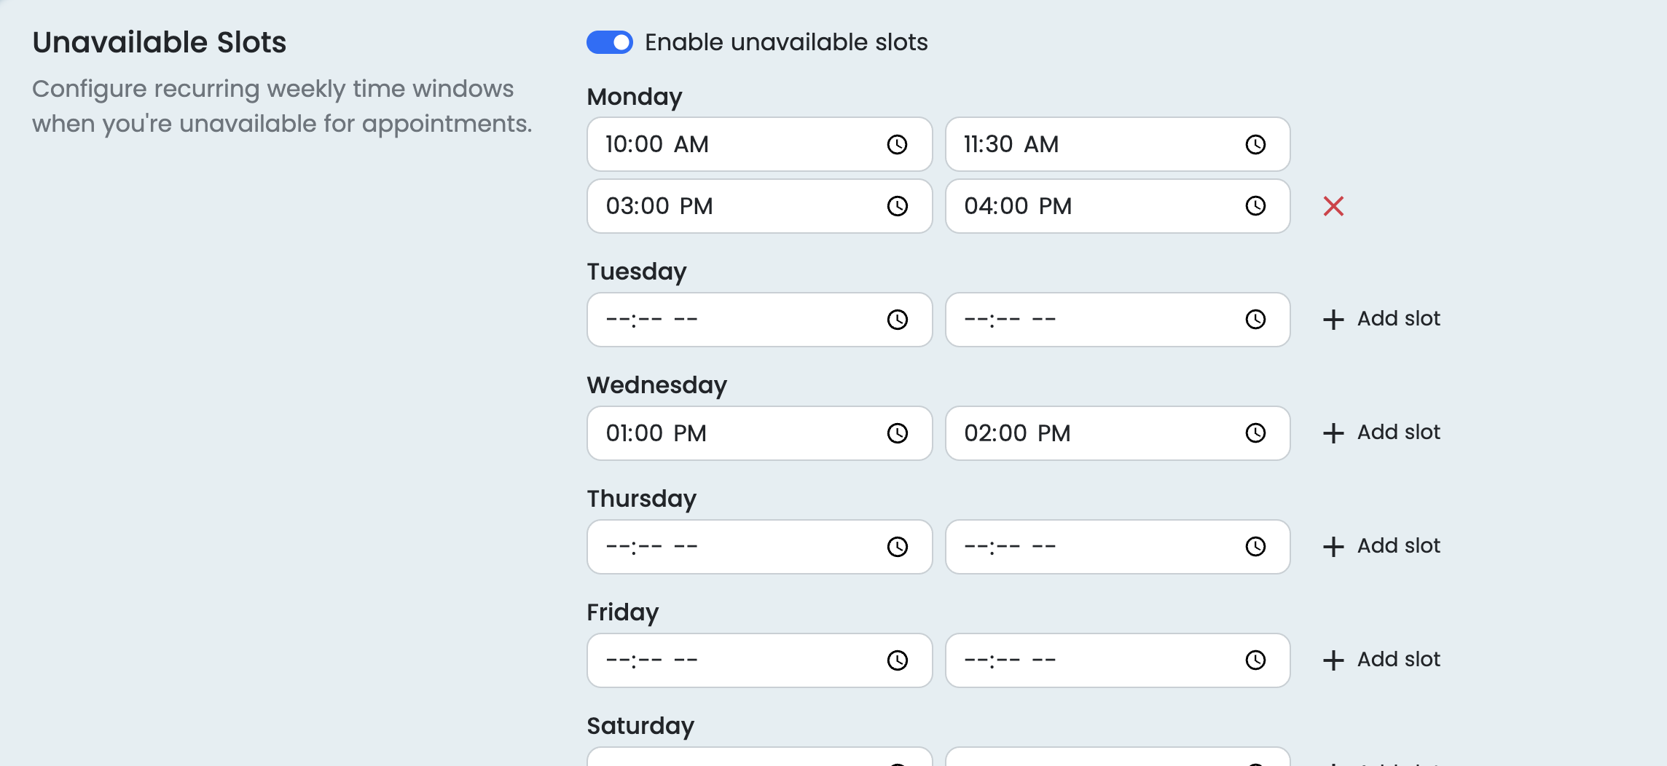The width and height of the screenshot is (1667, 766).
Task: Add slot for Thursday
Action: [1381, 546]
